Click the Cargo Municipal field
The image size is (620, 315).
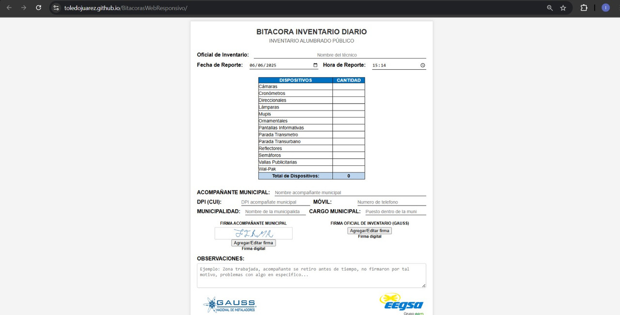tap(395, 211)
